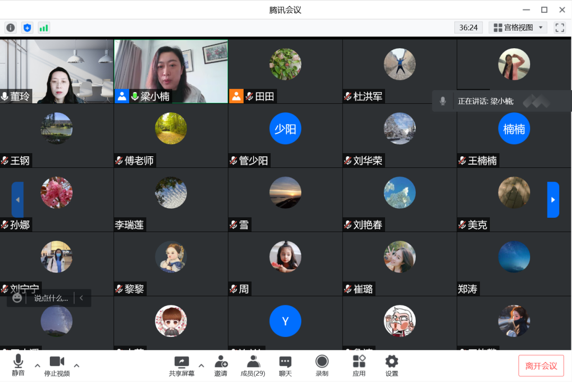Open the grid view layout dropdown
572x382 pixels.
pos(517,28)
